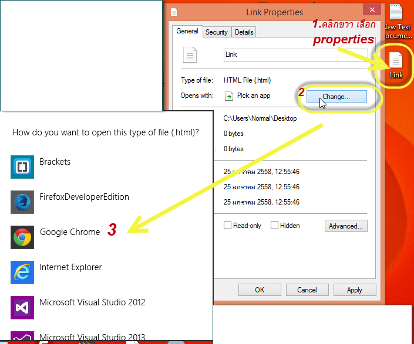Click the Pick an app text
The height and width of the screenshot is (344, 414).
pos(254,96)
